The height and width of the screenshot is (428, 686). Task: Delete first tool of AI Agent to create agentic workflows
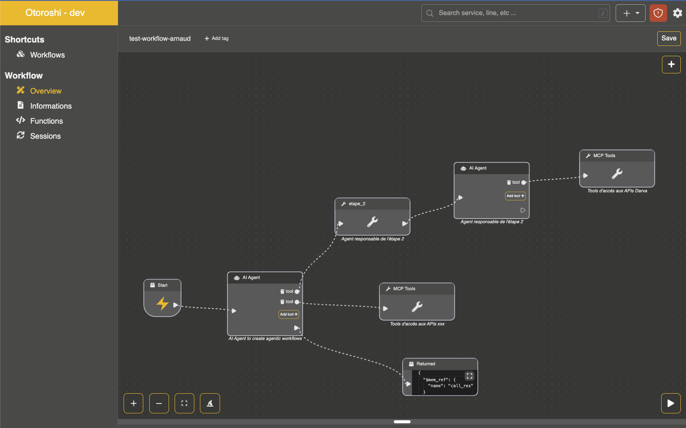tap(282, 291)
